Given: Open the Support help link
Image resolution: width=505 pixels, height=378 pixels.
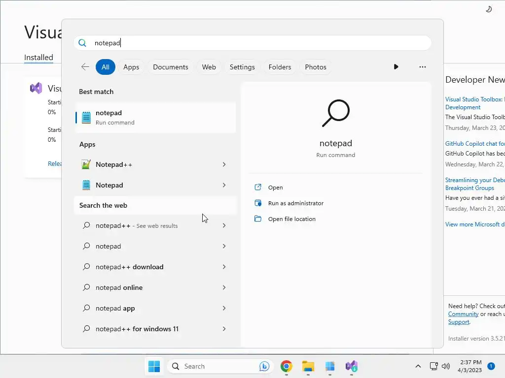Looking at the screenshot, I should point(459,322).
